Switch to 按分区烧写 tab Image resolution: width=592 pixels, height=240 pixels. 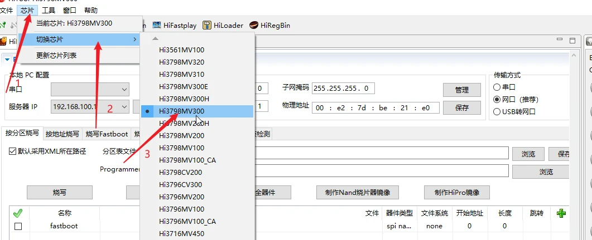click(x=22, y=133)
